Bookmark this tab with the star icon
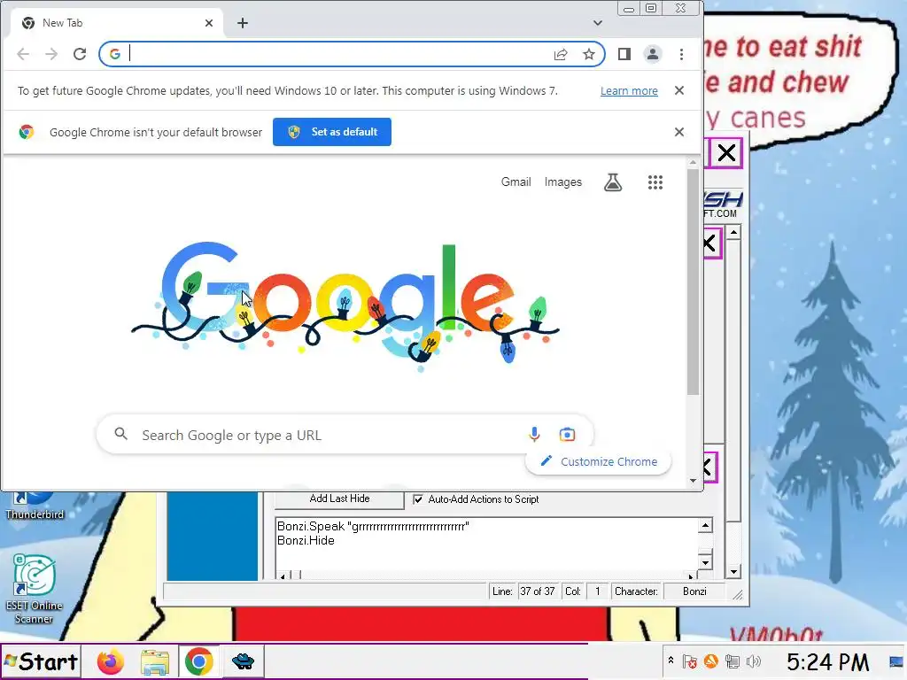Viewport: 907px width, 680px height. click(589, 54)
